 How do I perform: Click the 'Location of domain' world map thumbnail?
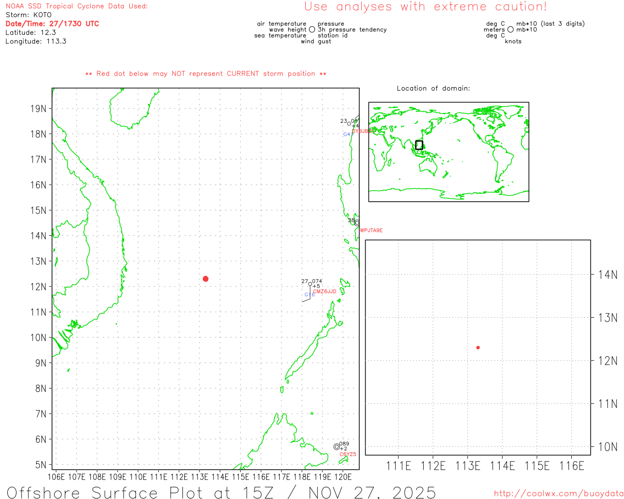[448, 152]
